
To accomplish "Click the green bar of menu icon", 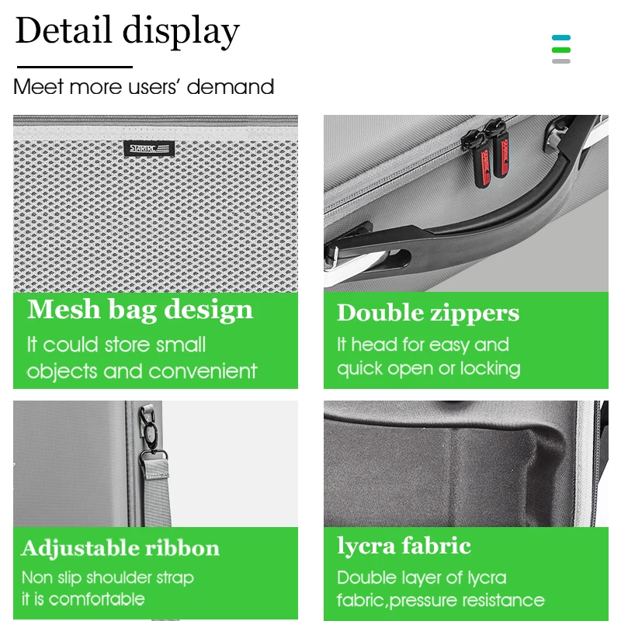I will point(560,50).
